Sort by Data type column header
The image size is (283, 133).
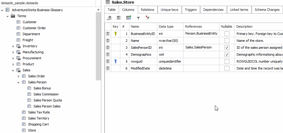tap(166, 26)
